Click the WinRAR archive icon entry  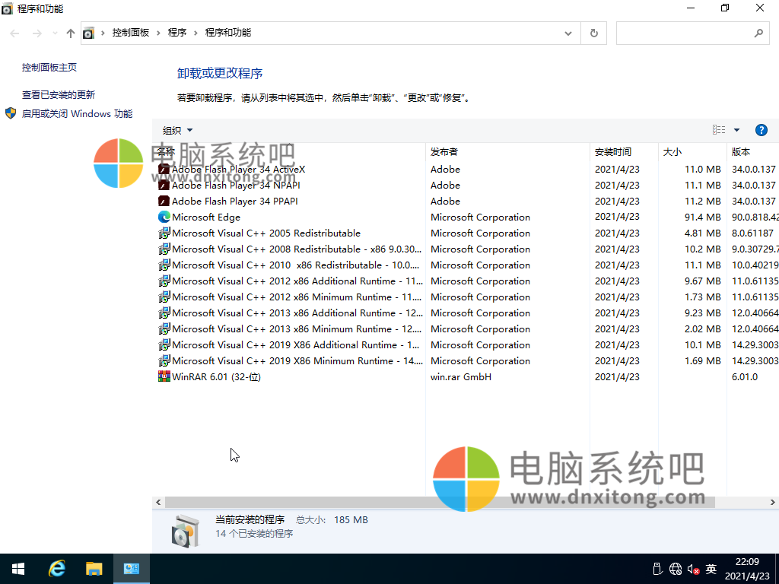coord(164,376)
